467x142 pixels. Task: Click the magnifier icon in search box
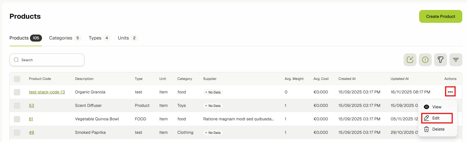click(16, 60)
